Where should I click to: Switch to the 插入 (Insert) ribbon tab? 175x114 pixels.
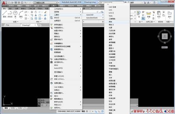pos(11,9)
